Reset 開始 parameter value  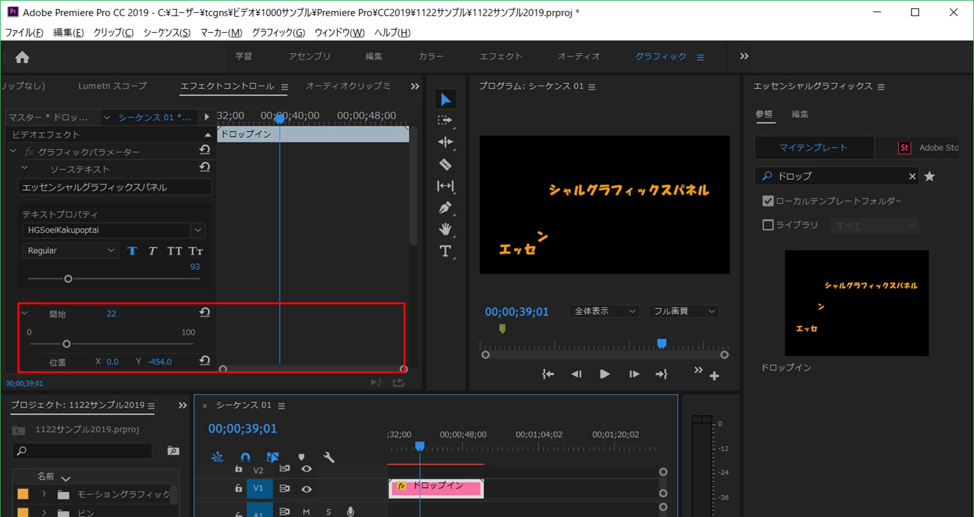(204, 313)
